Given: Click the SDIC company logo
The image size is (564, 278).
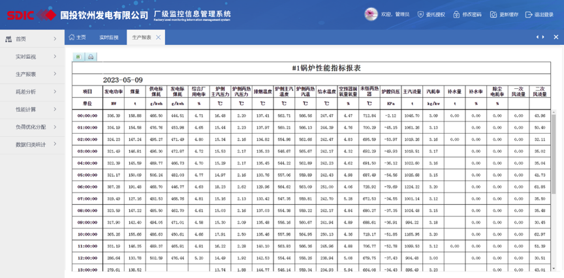Looking at the screenshot, I should pyautogui.click(x=31, y=15).
